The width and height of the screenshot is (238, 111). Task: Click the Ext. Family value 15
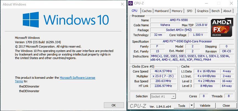(x=157, y=51)
